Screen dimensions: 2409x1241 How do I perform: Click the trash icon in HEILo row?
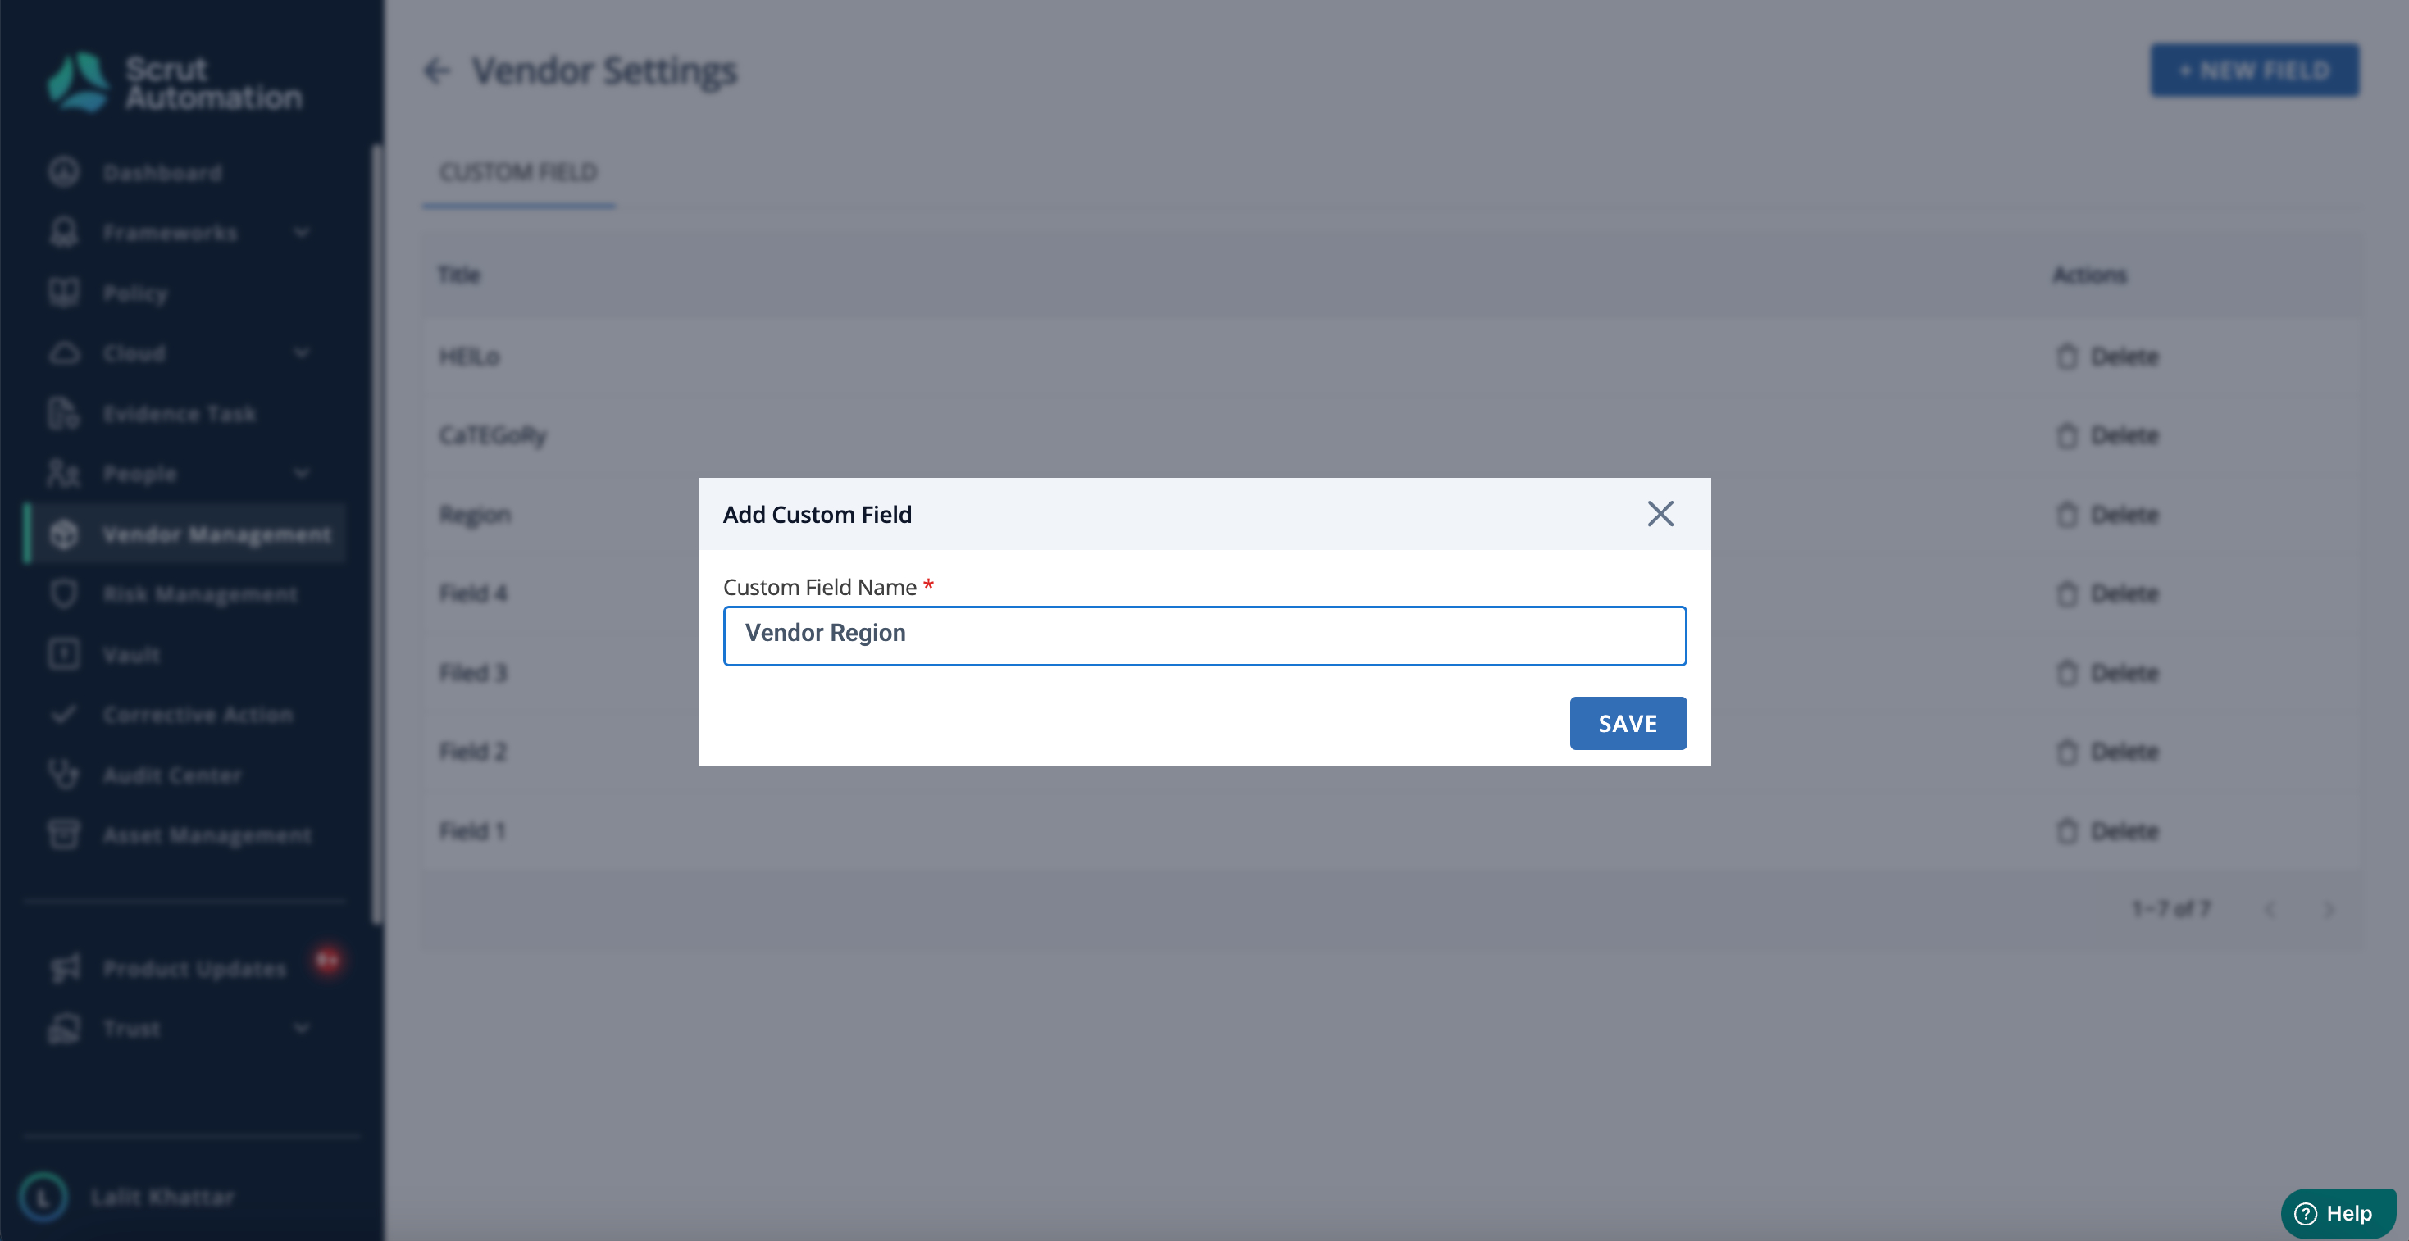tap(2067, 357)
